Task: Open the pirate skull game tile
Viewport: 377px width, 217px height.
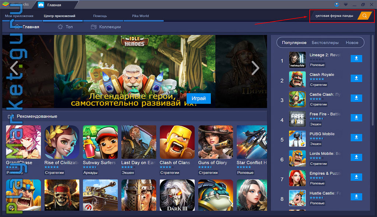Action: click(x=62, y=195)
